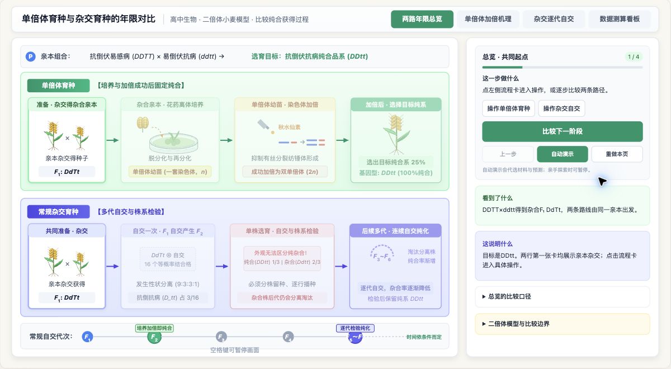
Task: Open 准备·杂交得杂合亲本 flow card
Action: [x=67, y=140]
